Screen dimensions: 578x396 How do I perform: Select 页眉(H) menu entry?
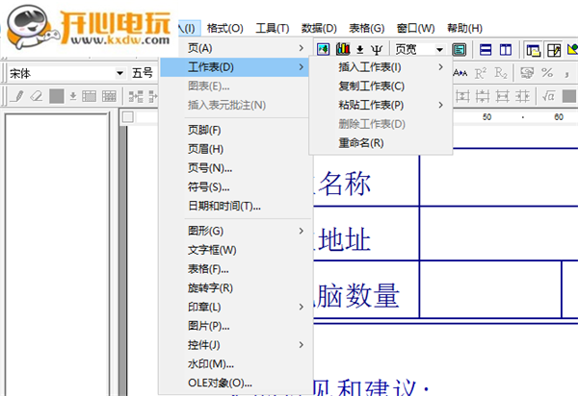[x=234, y=149]
